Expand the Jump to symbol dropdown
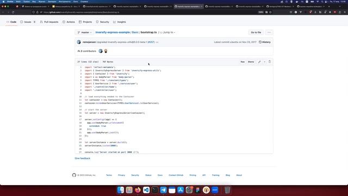This screenshot has height=196, width=348. 167,33
